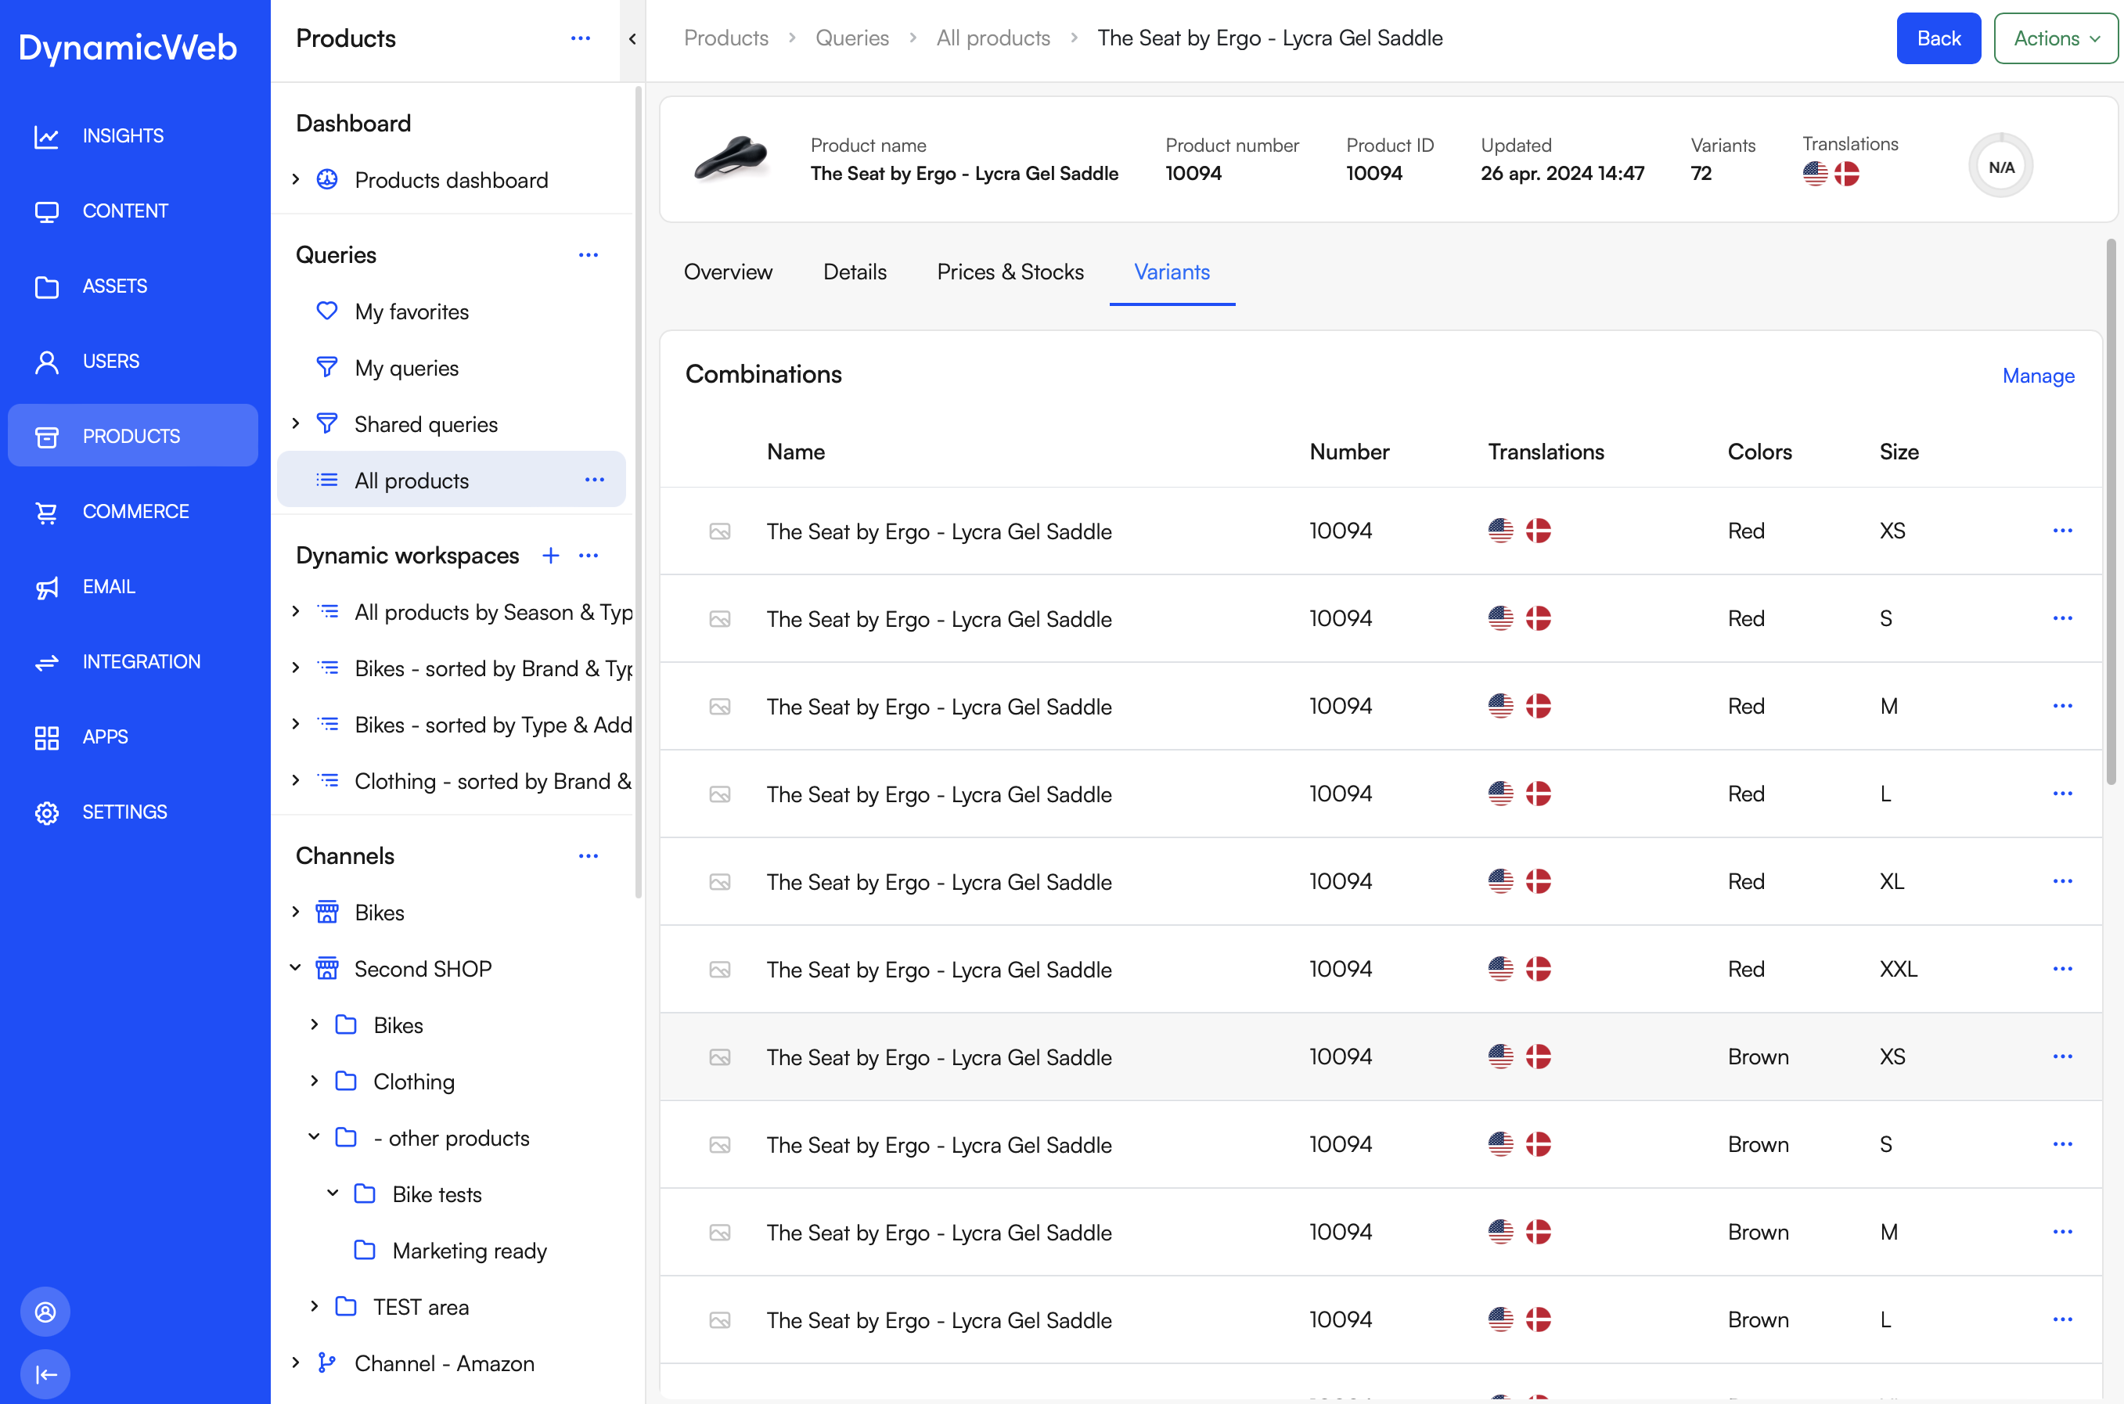Screen dimensions: 2124x1404
Task: Click the side panel scrollbar
Action: pos(638,491)
